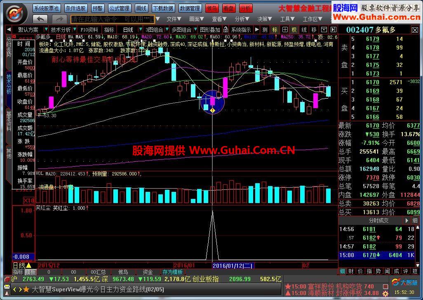Click the F10资料 toolbar button

[89, 29]
